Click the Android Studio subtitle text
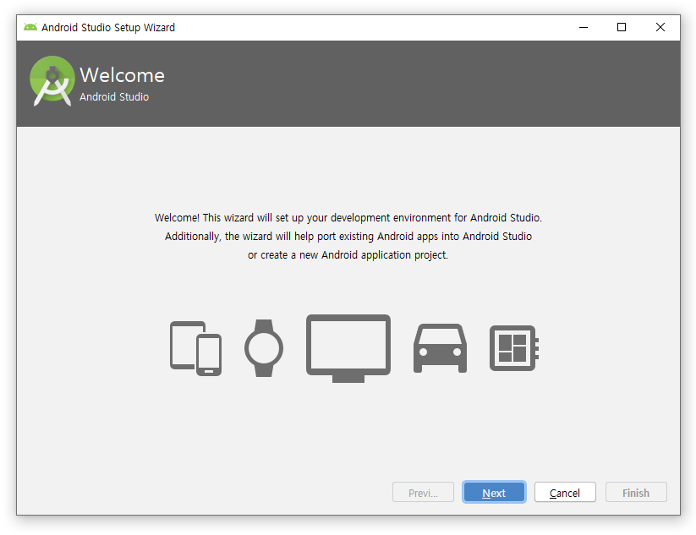Screen dimensions: 696x535 pos(114,96)
